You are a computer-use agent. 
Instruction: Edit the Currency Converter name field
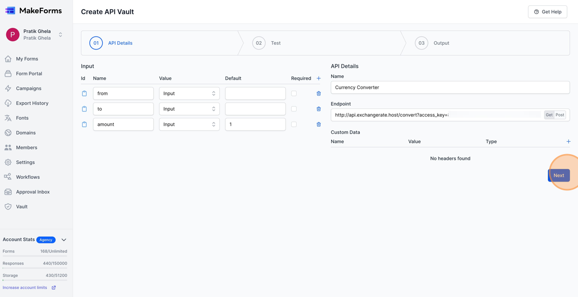(450, 87)
